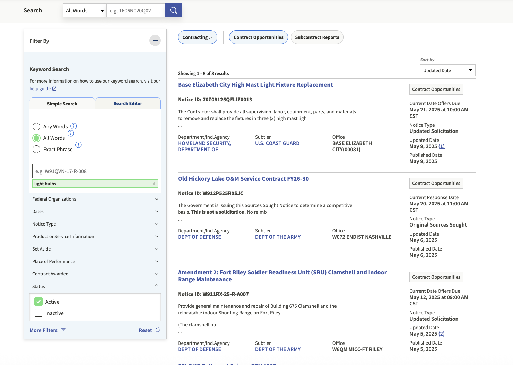Click W6QM MICC-FT RILEY office text

(357, 349)
